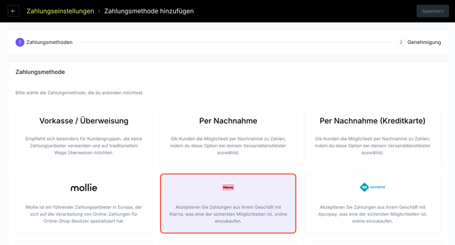Click the breadcrumb chevron separator
Screen dimensions: 455x245
point(99,12)
